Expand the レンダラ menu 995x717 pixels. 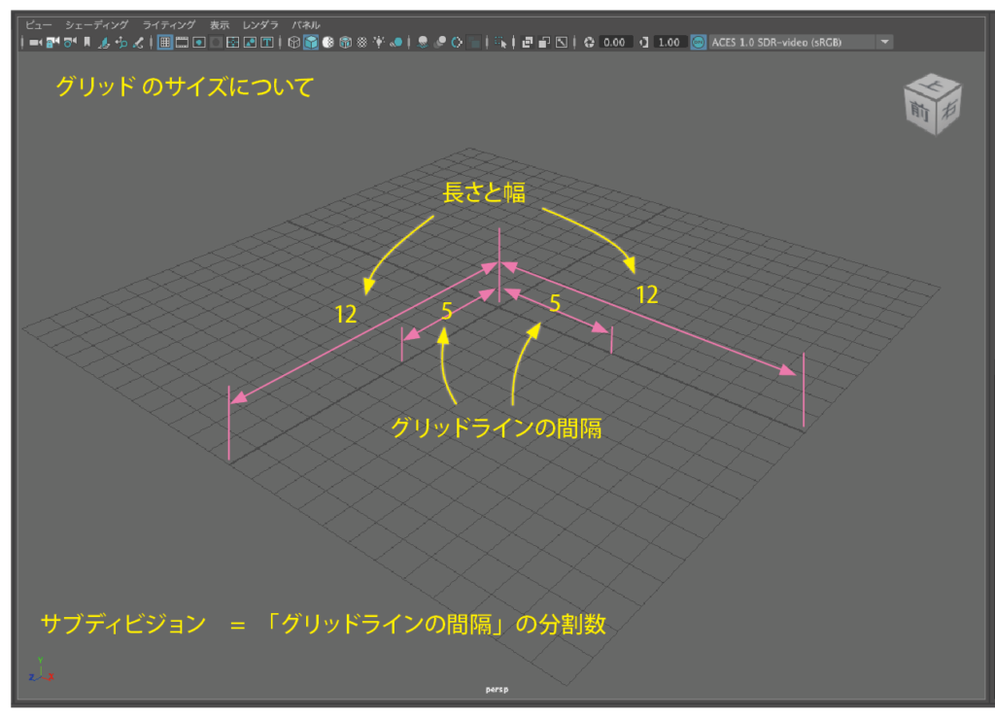point(260,24)
